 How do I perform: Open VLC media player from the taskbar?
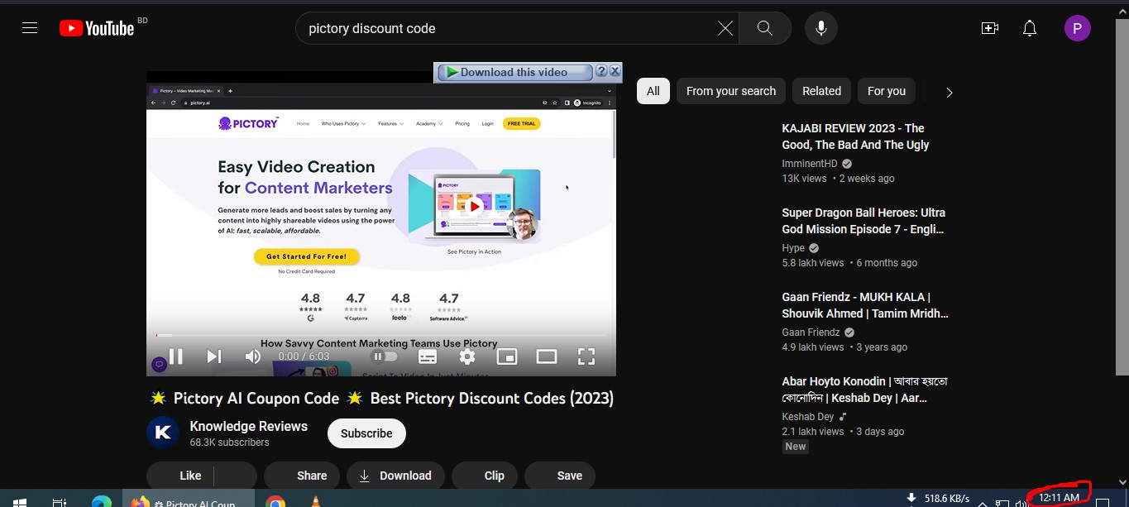pyautogui.click(x=314, y=501)
